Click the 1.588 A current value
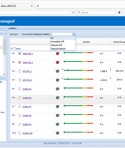The width and height of the screenshot is (125, 148). point(103,71)
